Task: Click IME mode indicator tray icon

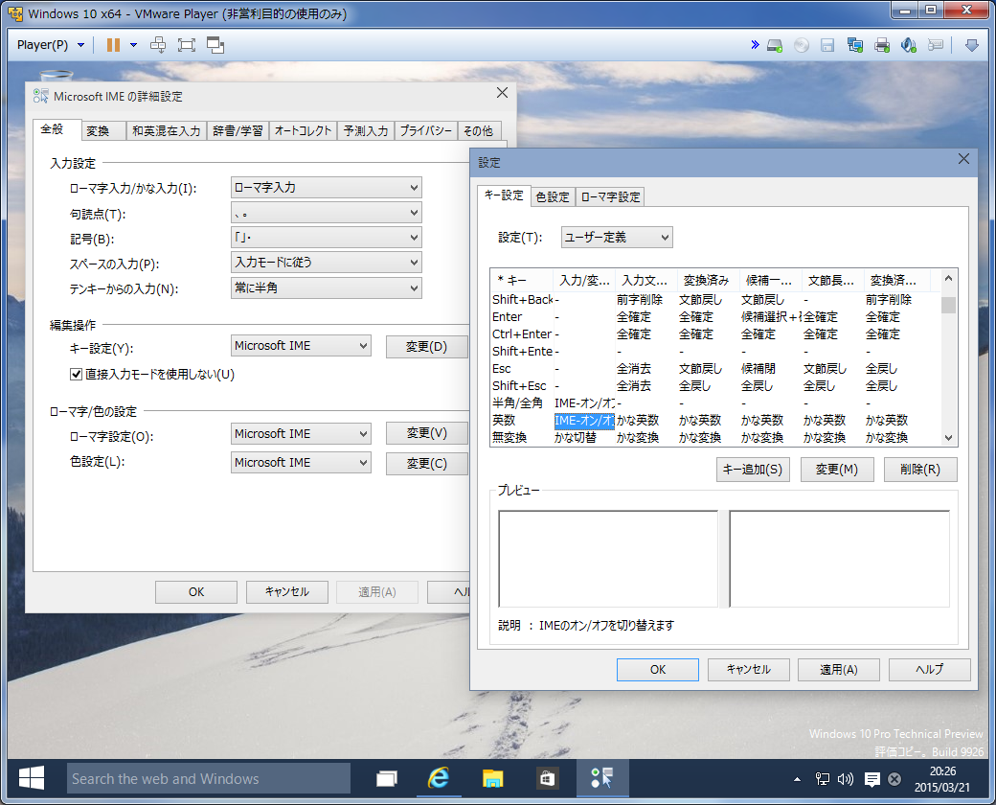Action: tap(894, 779)
